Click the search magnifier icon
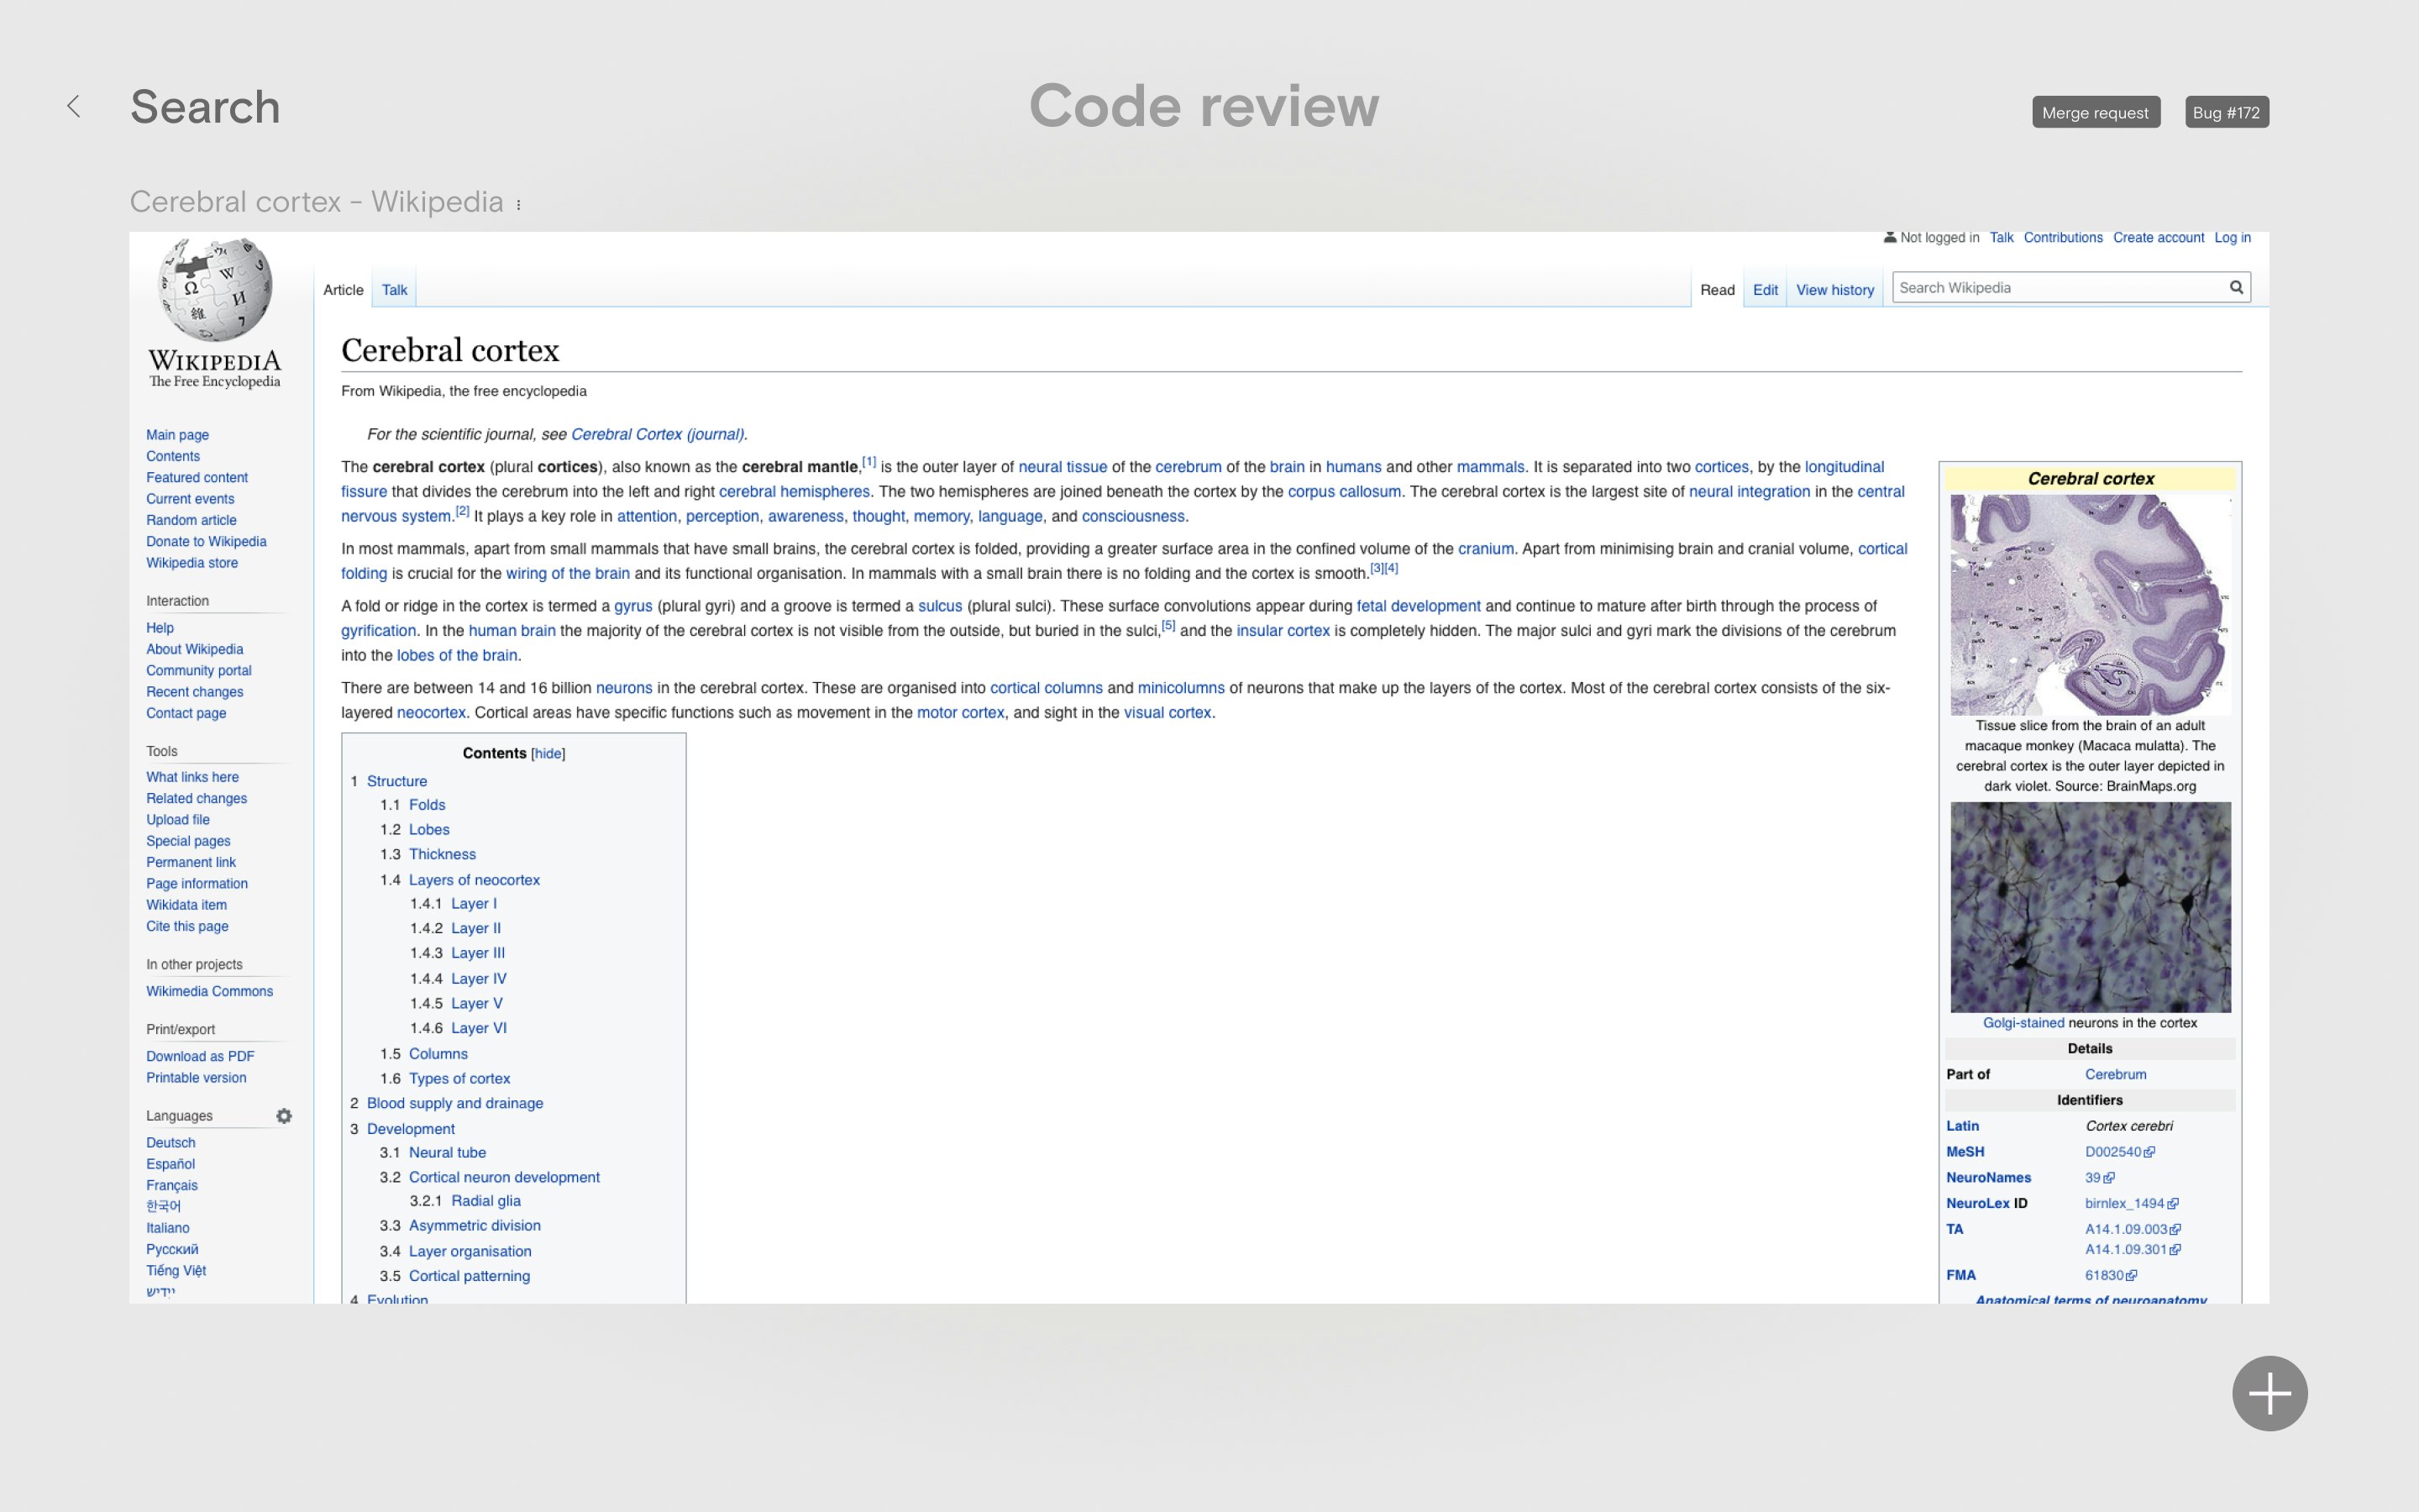This screenshot has width=2419, height=1512. [x=2235, y=287]
